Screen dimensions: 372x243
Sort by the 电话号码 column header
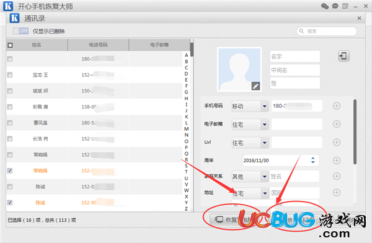[98, 45]
